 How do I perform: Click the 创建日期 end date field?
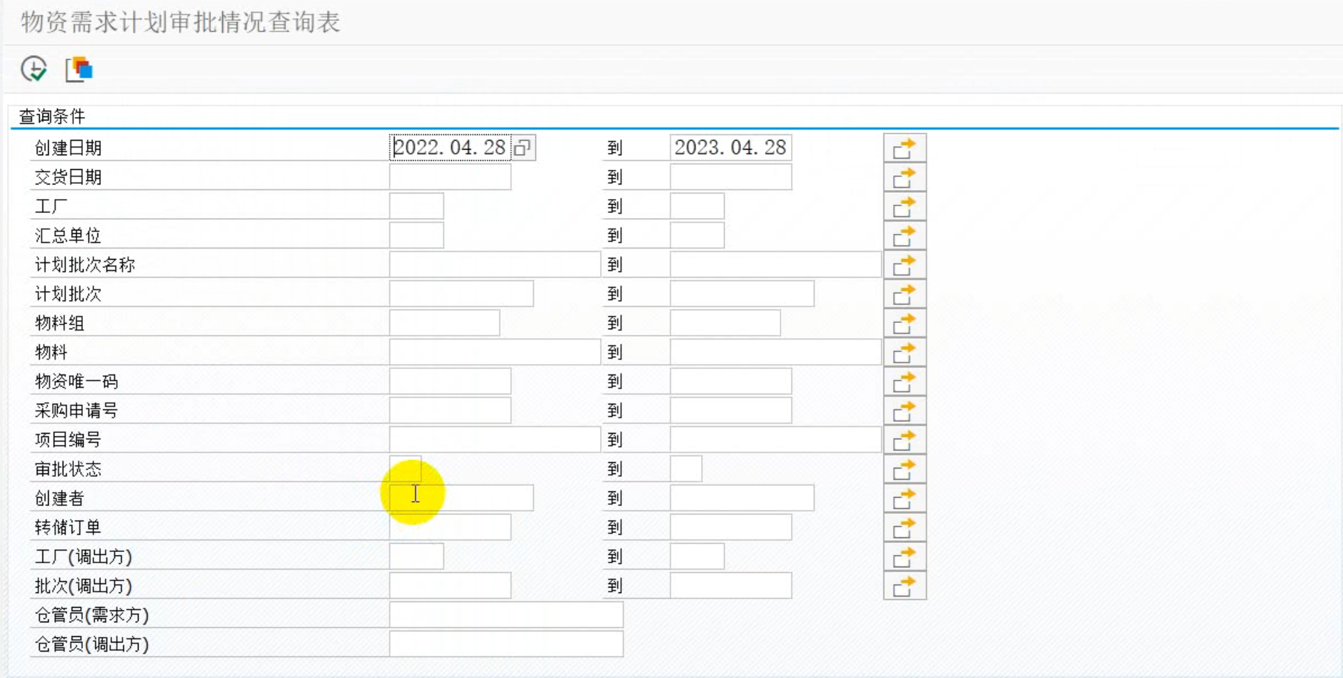point(730,148)
